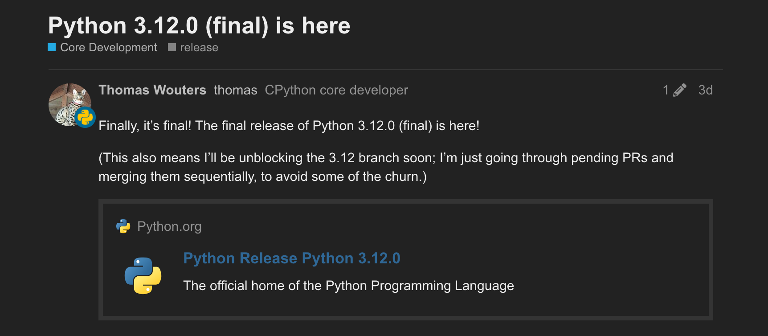Click the Python badge on the avatar
768x336 pixels.
point(85,117)
